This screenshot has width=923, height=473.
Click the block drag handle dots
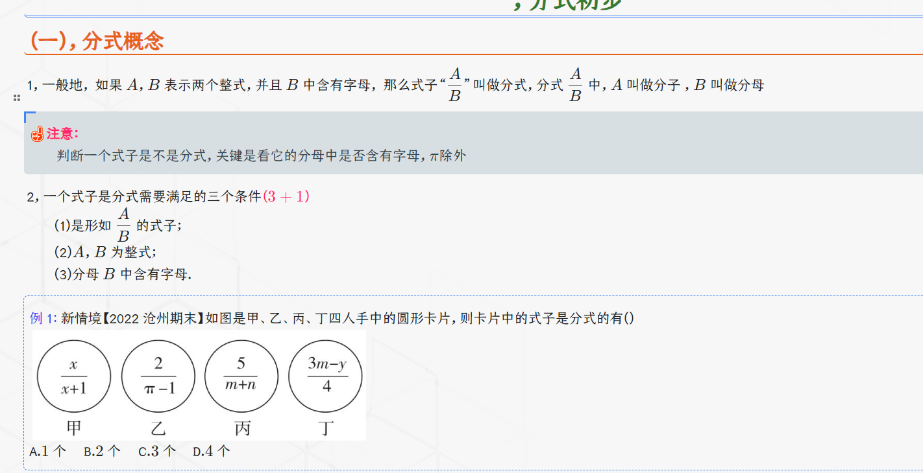pyautogui.click(x=16, y=99)
